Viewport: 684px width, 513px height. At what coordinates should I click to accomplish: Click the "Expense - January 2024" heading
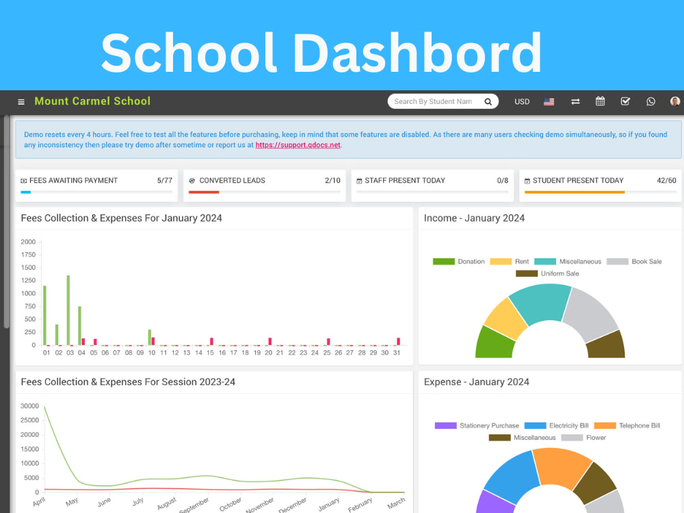476,382
